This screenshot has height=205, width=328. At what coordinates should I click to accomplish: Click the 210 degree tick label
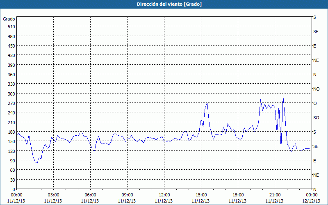click(x=11, y=122)
